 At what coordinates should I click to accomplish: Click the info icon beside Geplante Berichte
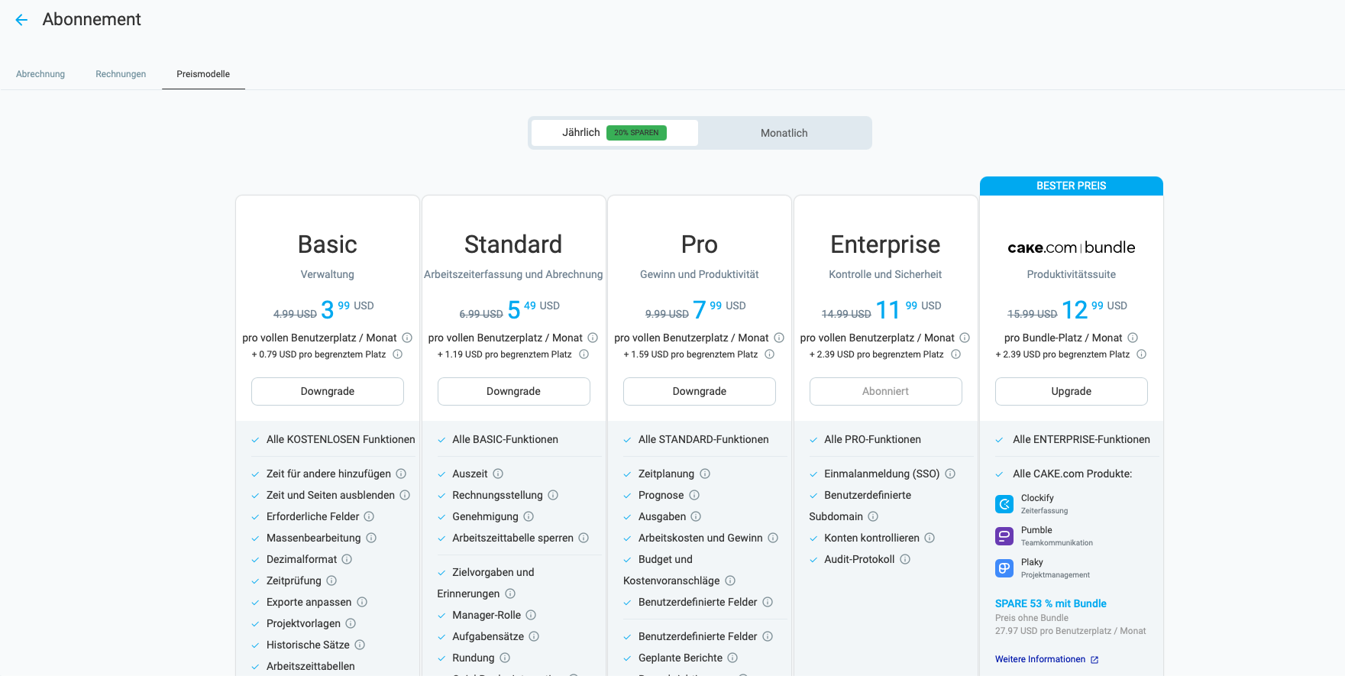point(732,658)
